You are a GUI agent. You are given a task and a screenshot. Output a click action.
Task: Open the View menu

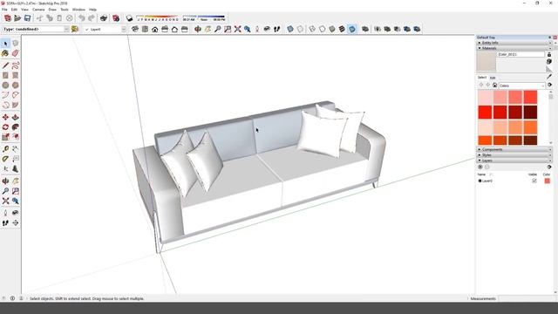pos(24,10)
